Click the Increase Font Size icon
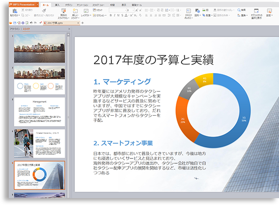Image resolution: width=279 pixels, height=205 pixels. pos(137,10)
